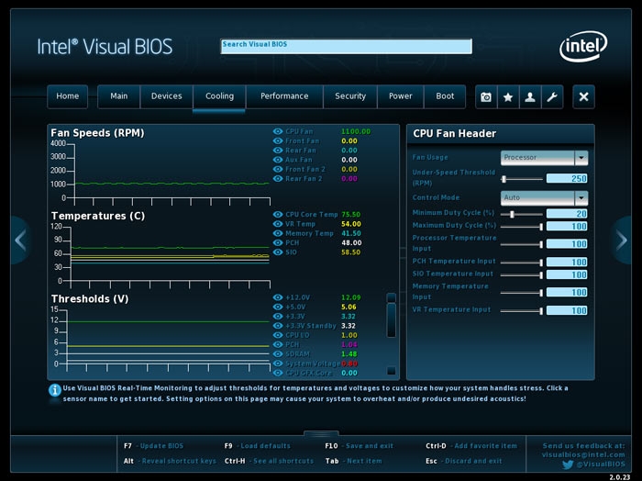Open the Security tab
The height and width of the screenshot is (481, 642).
pos(350,96)
